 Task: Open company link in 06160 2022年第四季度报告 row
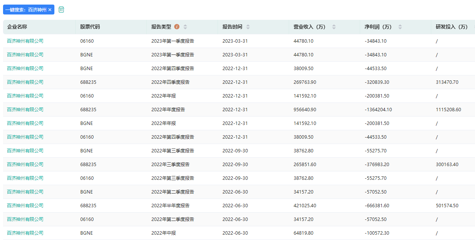click(25, 137)
